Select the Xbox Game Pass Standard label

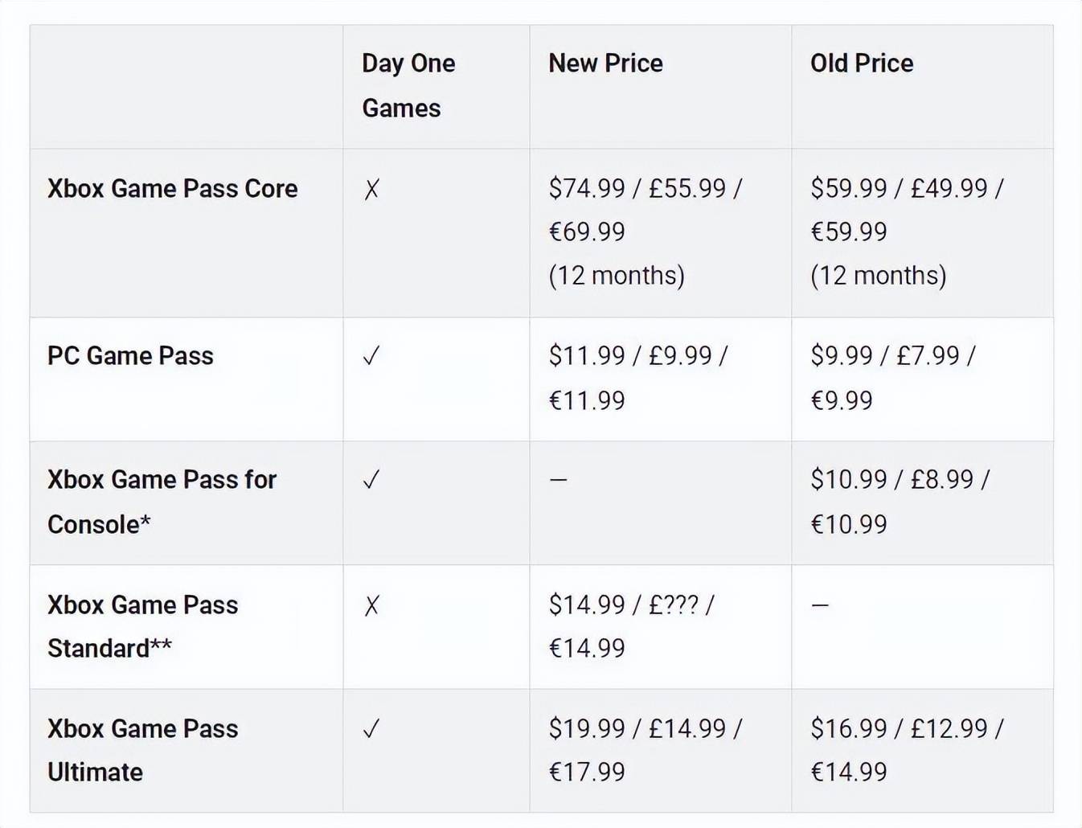[142, 626]
